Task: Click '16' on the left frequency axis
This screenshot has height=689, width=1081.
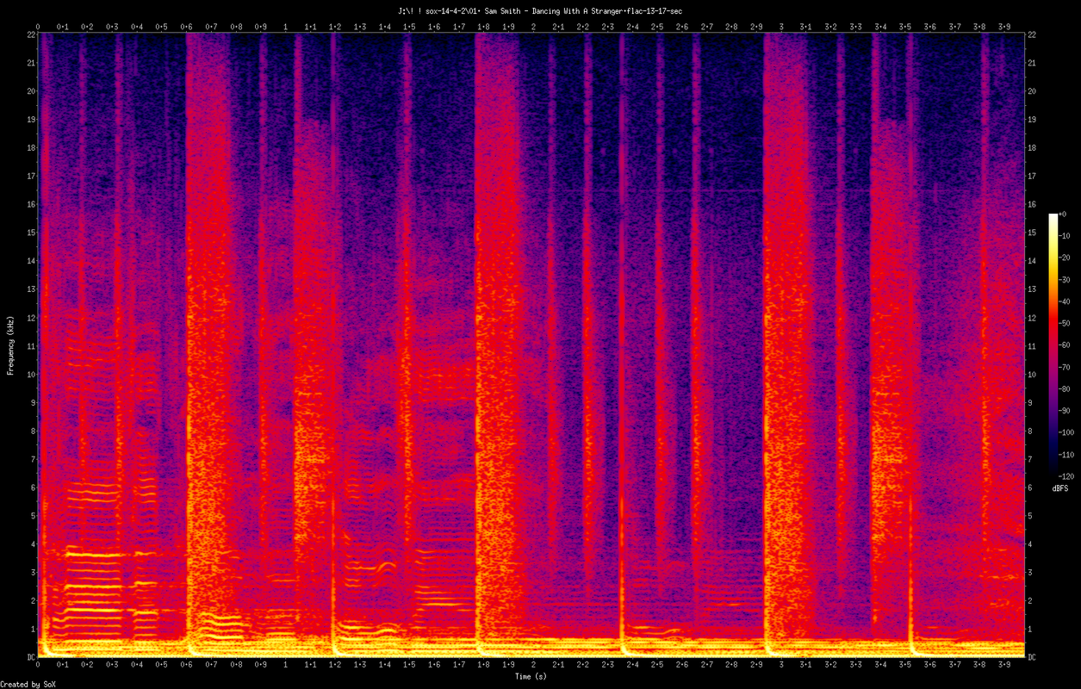Action: click(30, 204)
